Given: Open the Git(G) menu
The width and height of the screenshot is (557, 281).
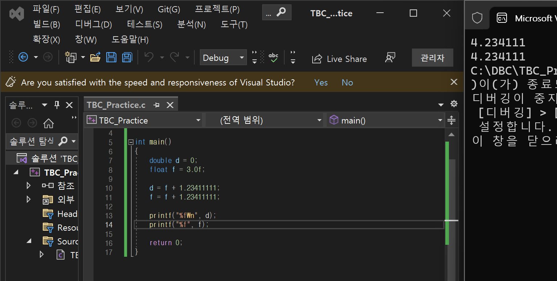Looking at the screenshot, I should [169, 9].
